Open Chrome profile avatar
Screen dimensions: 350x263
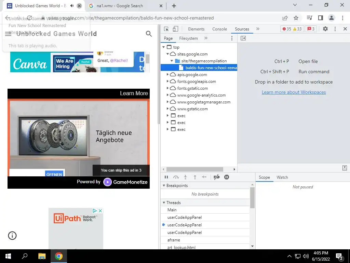pos(332,18)
